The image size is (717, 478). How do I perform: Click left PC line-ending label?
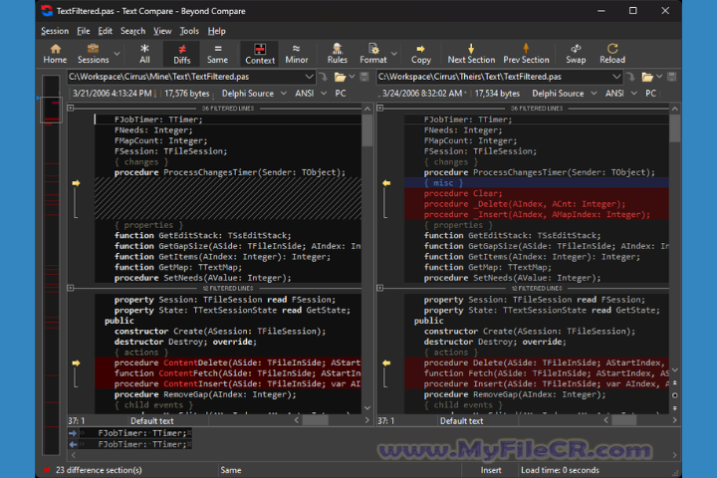[x=341, y=94]
